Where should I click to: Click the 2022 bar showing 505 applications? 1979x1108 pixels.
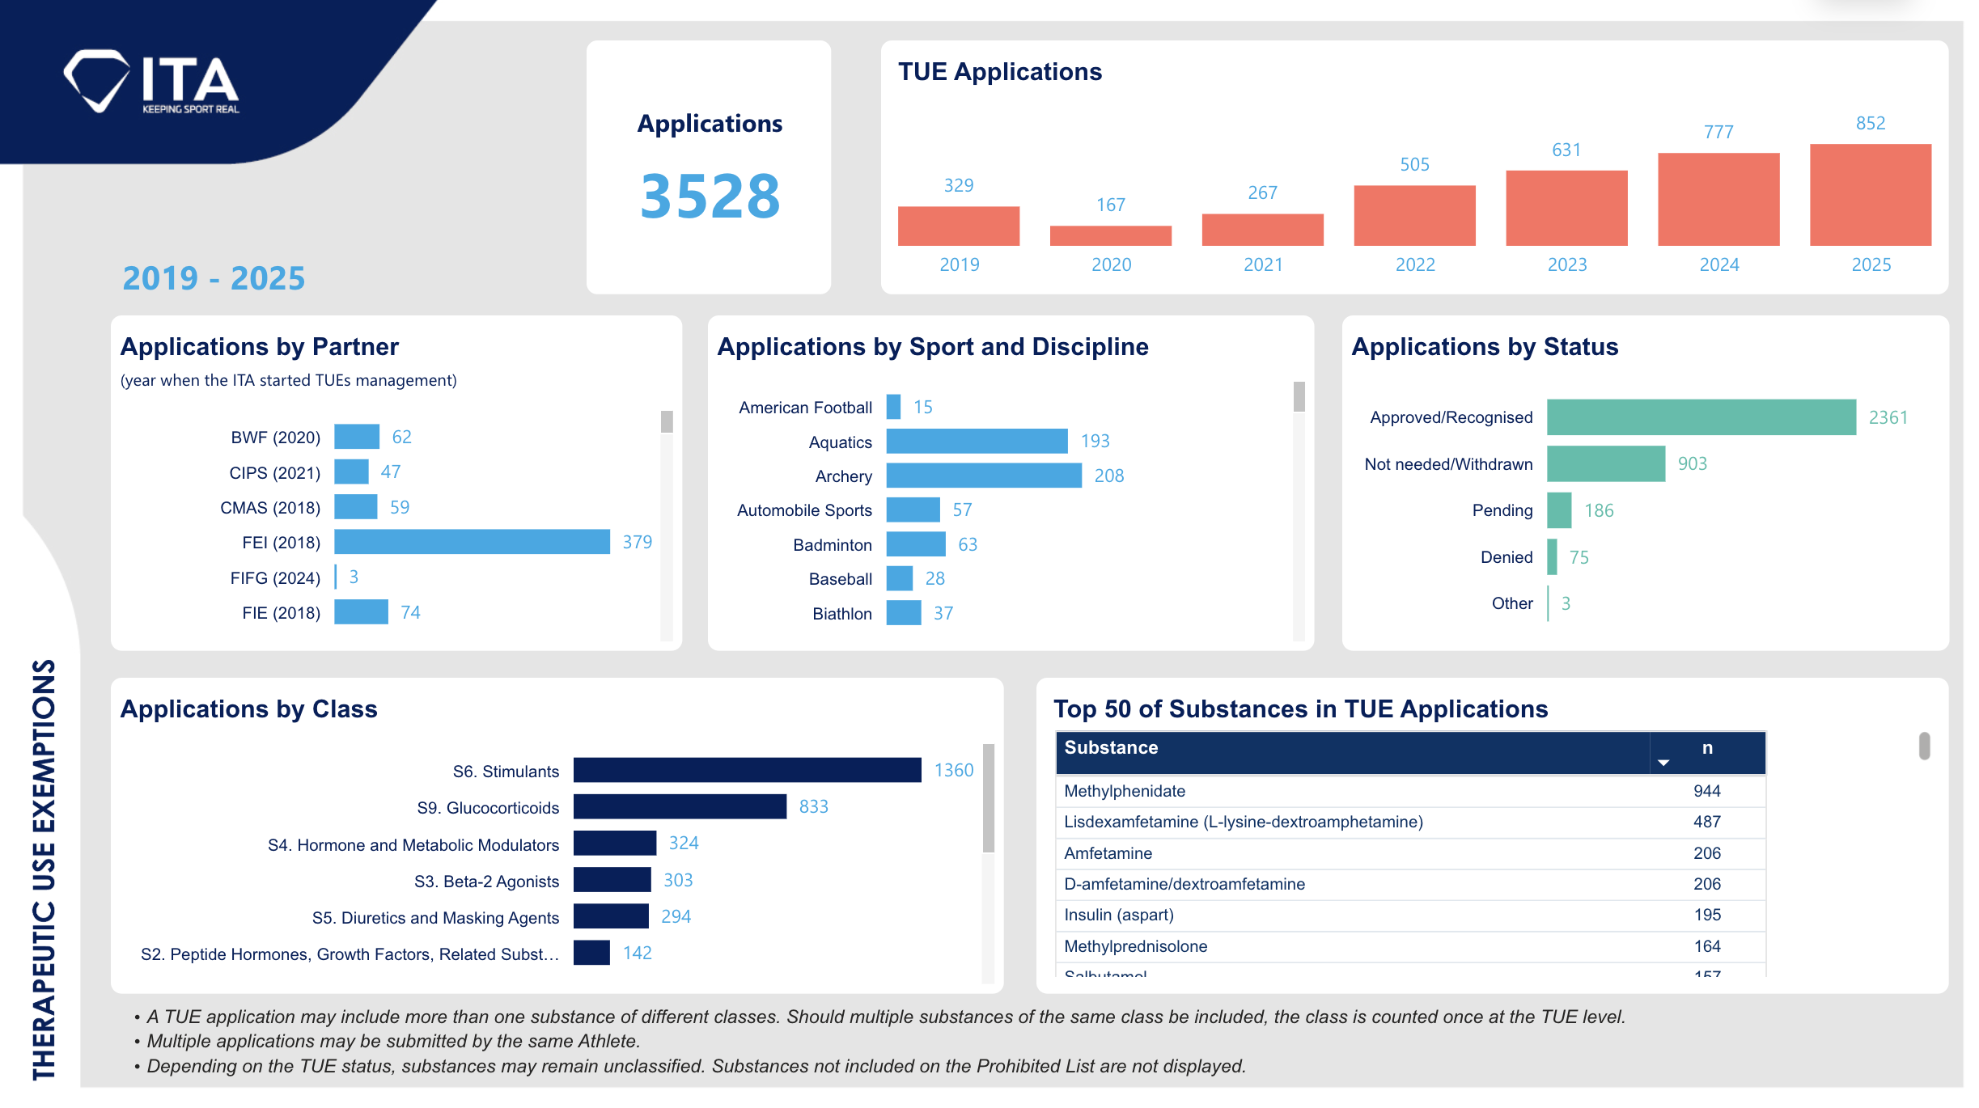(1413, 215)
